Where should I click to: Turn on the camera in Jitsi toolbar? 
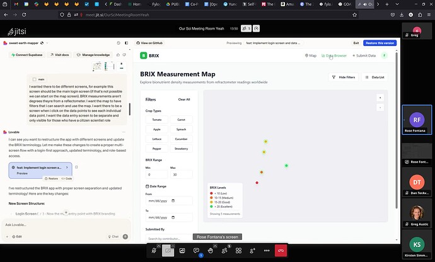pos(168,251)
